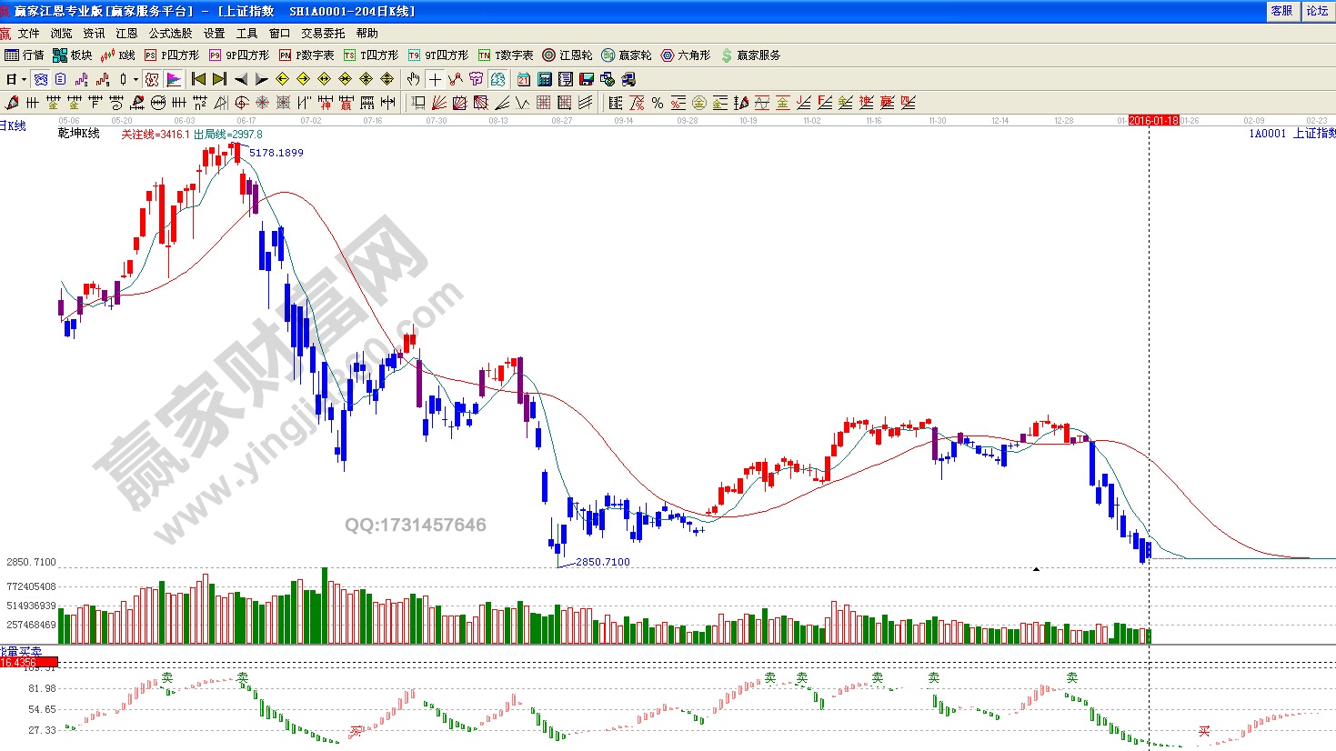Click the 六角形 hexagon chart button
This screenshot has height=751, width=1336.
(685, 55)
